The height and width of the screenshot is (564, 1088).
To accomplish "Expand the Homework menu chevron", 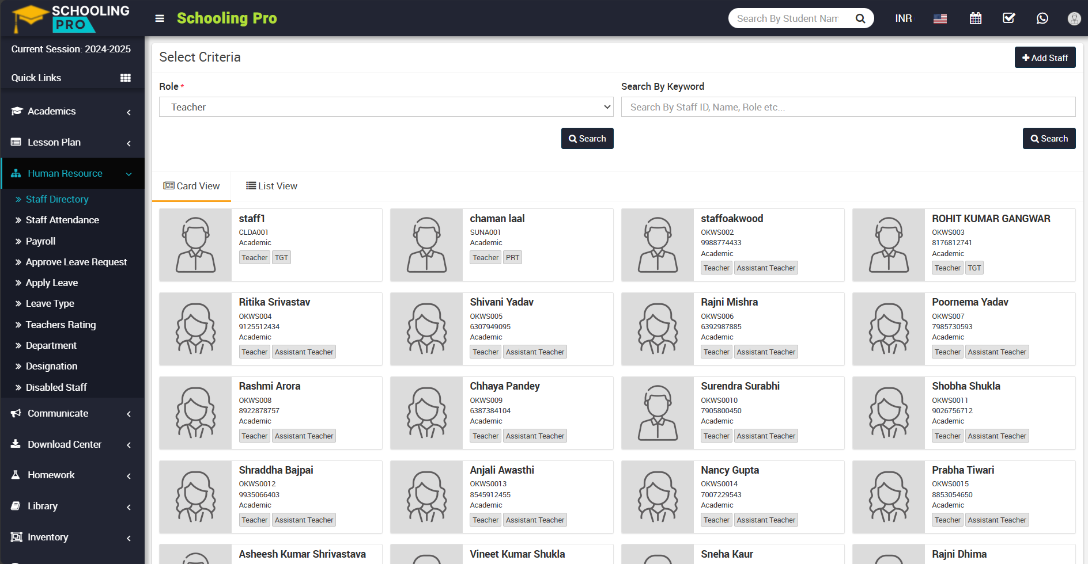I will (x=129, y=476).
